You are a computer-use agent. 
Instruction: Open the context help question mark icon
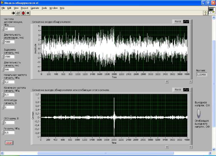point(205,13)
